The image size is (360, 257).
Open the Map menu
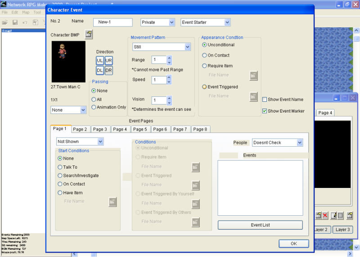pyautogui.click(x=26, y=12)
